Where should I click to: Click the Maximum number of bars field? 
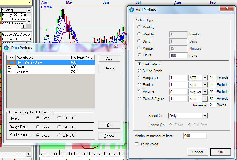pos(195,136)
